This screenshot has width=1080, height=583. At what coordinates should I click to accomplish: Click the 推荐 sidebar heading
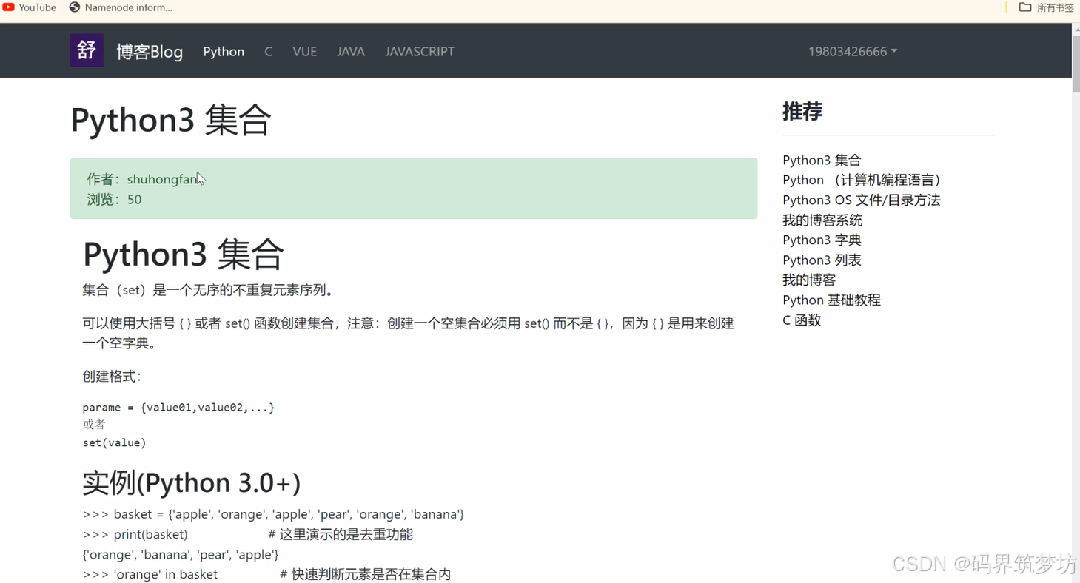tap(802, 111)
